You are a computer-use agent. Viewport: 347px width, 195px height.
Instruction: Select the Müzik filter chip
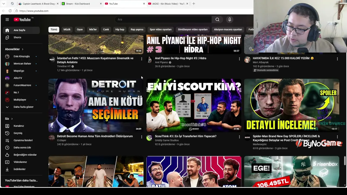(x=67, y=30)
